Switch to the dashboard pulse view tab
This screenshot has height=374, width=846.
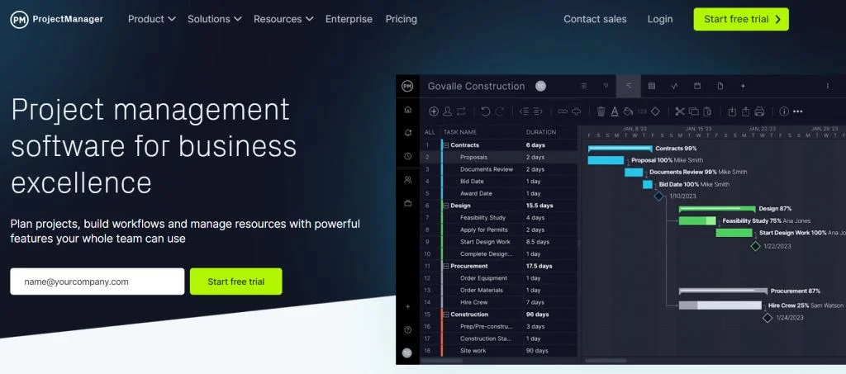(x=674, y=86)
